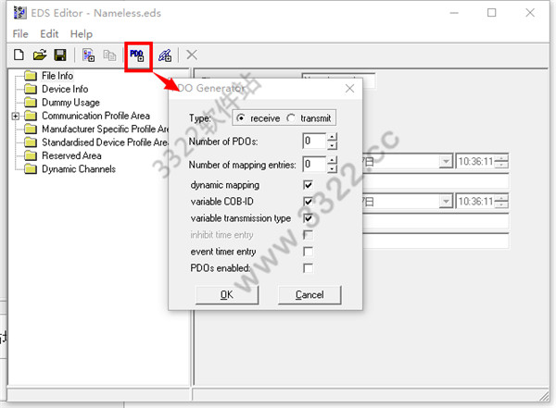Click the Dynamic Channels tree label
Image resolution: width=556 pixels, height=408 pixels.
pyautogui.click(x=79, y=169)
